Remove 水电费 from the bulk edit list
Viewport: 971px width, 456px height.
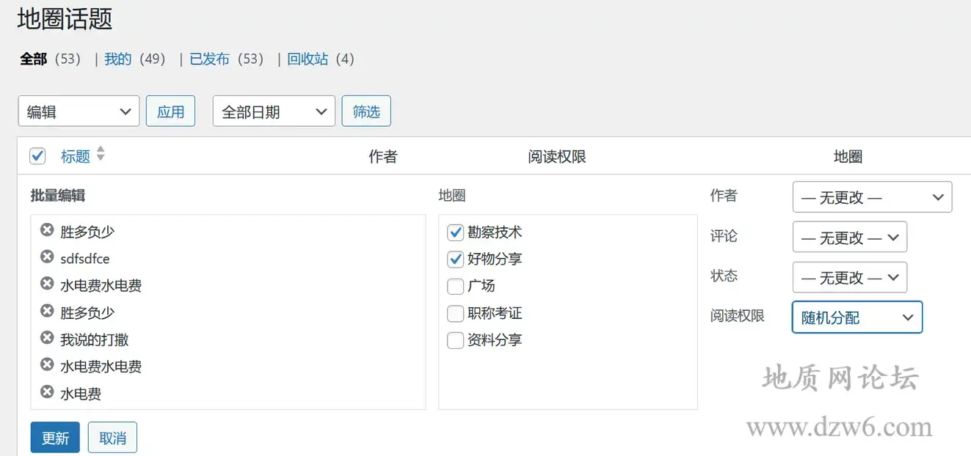(x=46, y=394)
